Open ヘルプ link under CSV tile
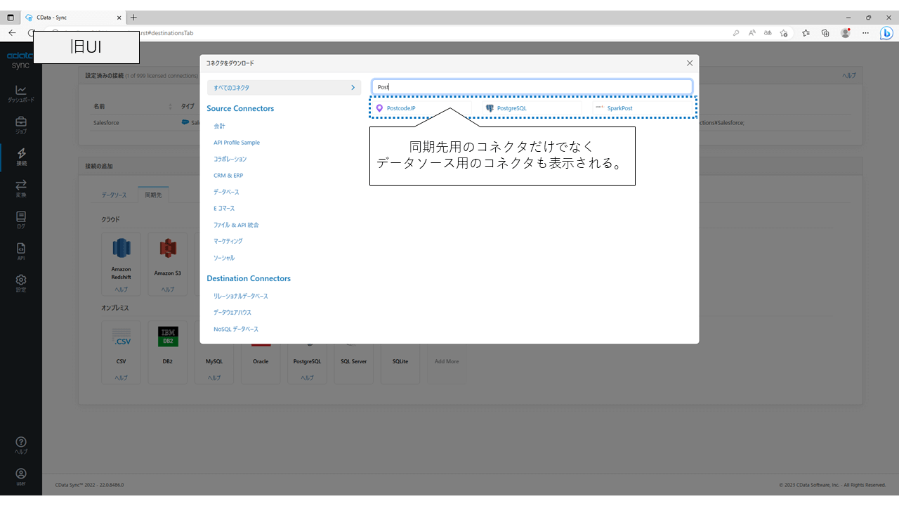Image resolution: width=899 pixels, height=506 pixels. 121,378
